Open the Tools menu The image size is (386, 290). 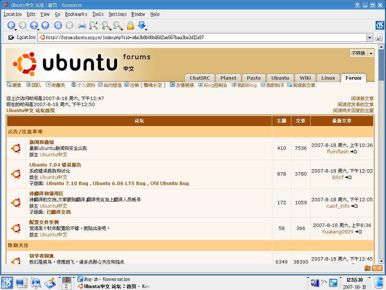tap(98, 14)
